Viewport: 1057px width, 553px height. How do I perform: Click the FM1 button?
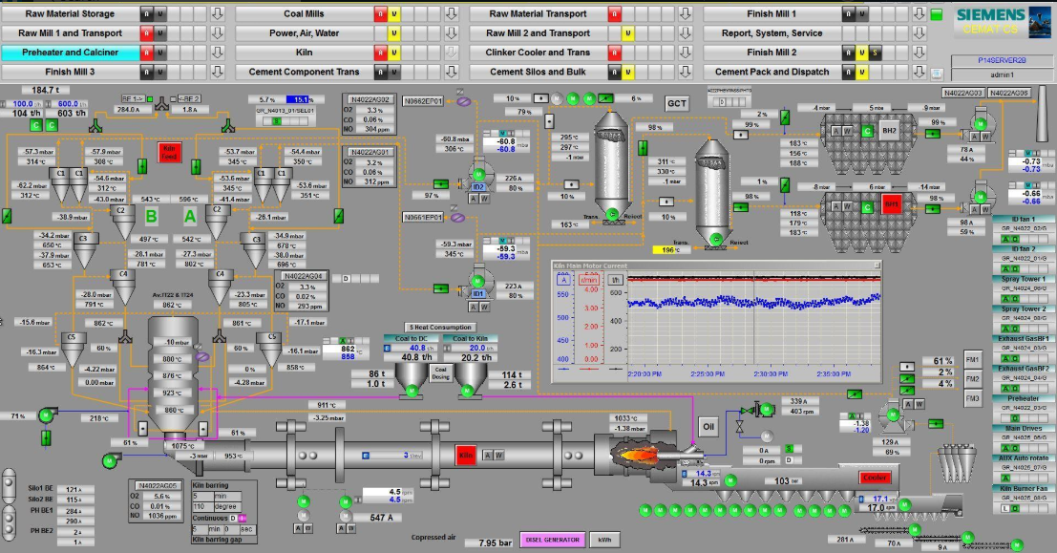point(972,359)
